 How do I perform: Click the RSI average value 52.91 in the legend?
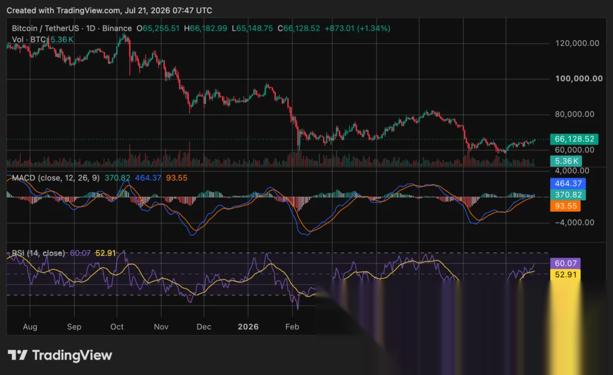pyautogui.click(x=105, y=253)
